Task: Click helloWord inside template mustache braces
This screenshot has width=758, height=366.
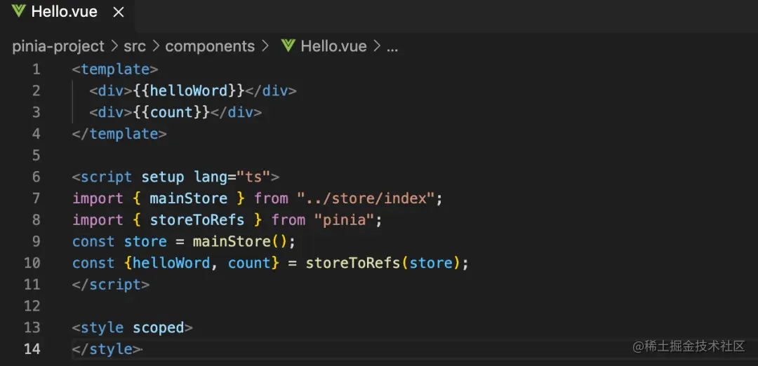Action: [x=189, y=90]
